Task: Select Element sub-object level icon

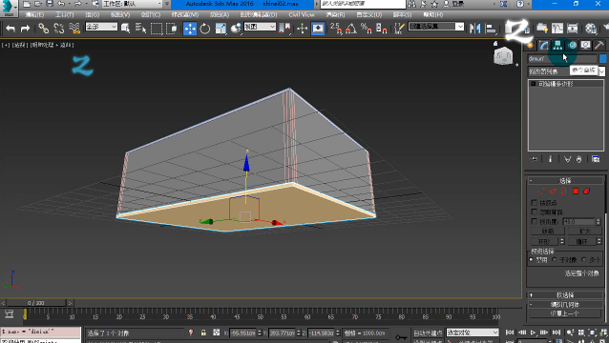Action: pos(587,192)
